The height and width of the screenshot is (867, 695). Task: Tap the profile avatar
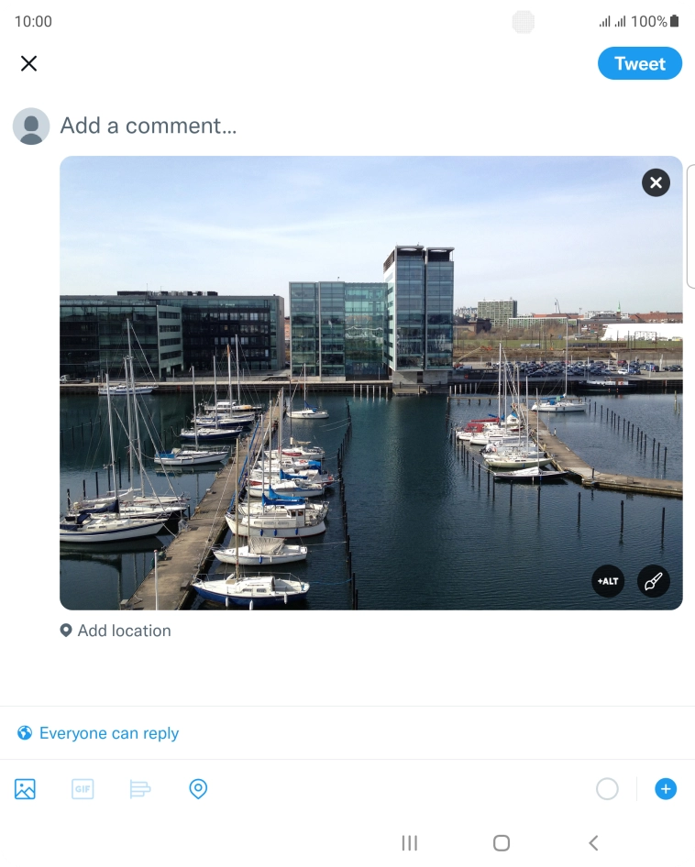tap(31, 126)
